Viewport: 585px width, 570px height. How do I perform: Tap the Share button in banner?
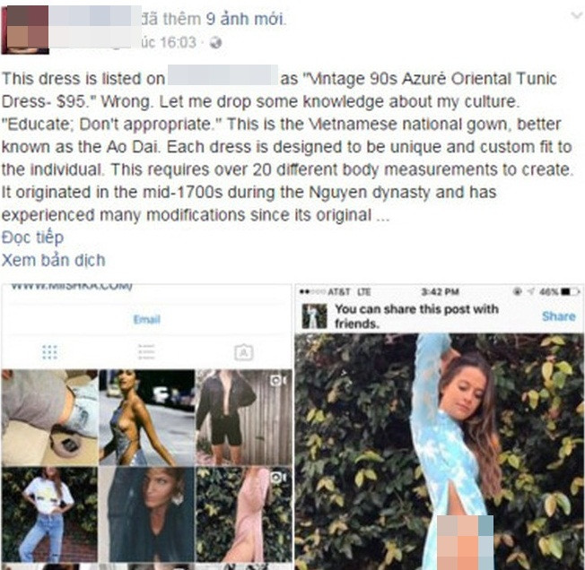(558, 316)
